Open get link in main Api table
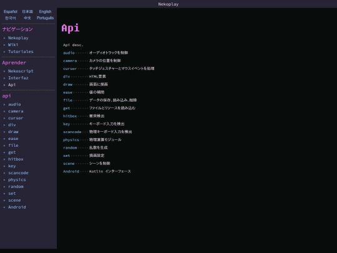Viewport: 337px width, 253px height. tap(66, 108)
